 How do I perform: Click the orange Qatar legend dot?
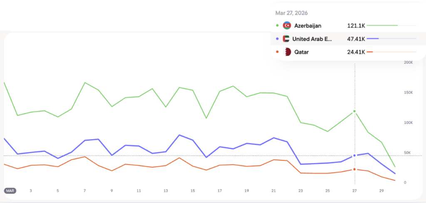277,52
